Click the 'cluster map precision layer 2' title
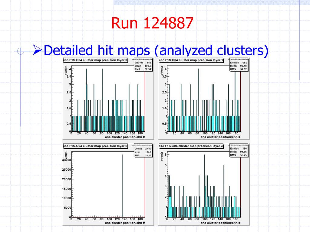The height and width of the screenshot is (232, 310). (95, 146)
